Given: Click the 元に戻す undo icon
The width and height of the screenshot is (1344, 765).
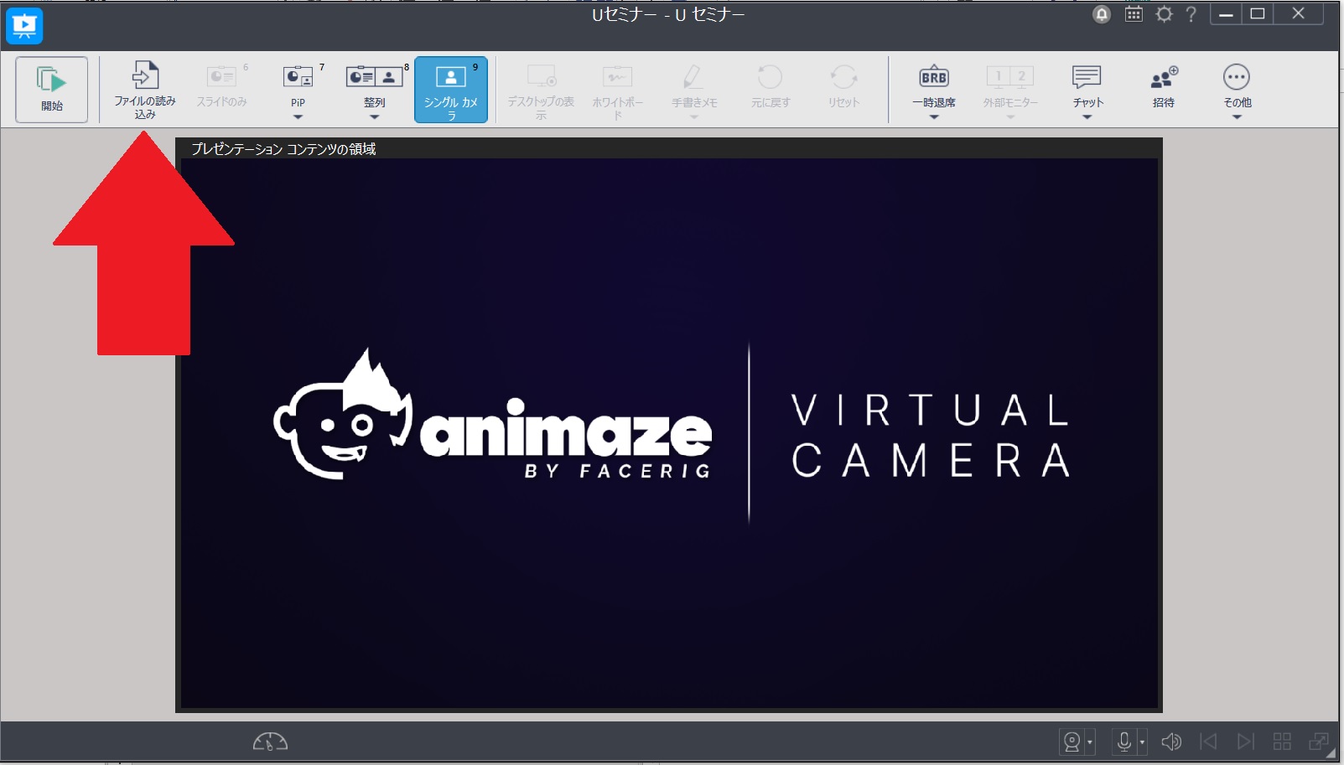Looking at the screenshot, I should tap(770, 77).
